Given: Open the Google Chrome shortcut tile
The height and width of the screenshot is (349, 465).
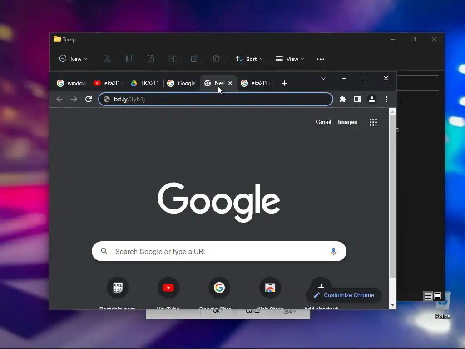Looking at the screenshot, I should [219, 288].
